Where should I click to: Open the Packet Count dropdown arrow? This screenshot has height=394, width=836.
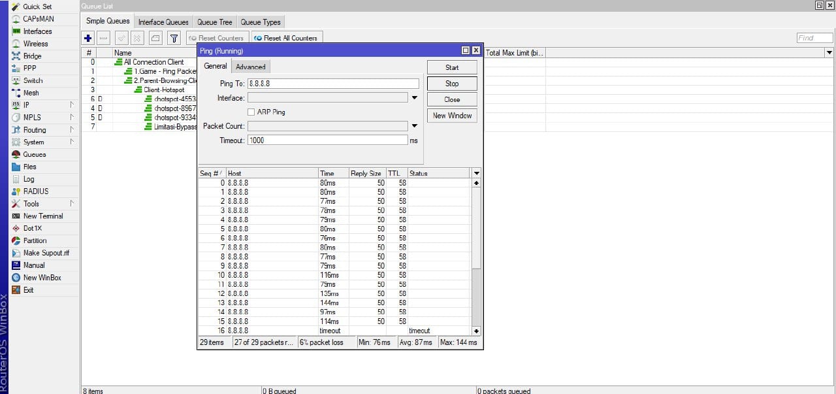(414, 126)
